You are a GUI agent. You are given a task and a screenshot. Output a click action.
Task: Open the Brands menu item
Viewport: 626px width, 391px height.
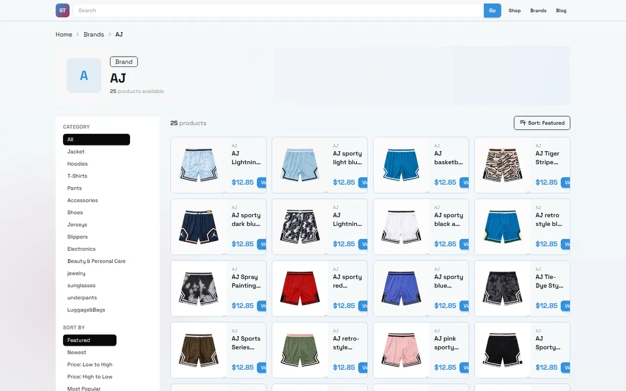(x=538, y=10)
